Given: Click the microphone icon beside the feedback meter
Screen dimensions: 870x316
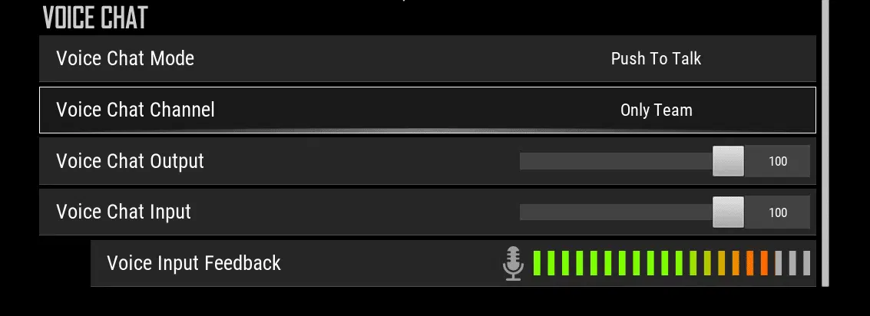Looking at the screenshot, I should pyautogui.click(x=513, y=263).
